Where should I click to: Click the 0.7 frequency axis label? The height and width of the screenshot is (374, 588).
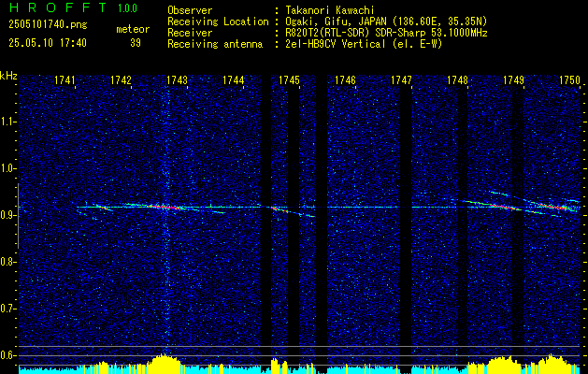(7, 309)
